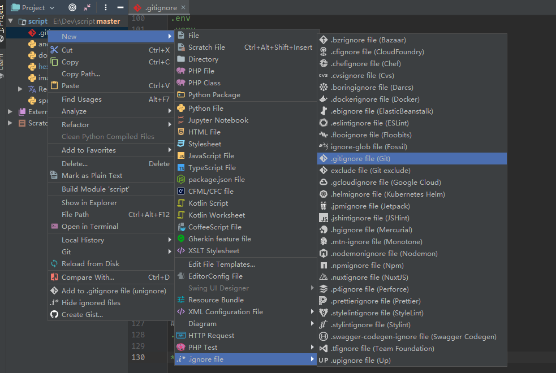Click the locate target icon in the Project toolbar
Screen dimensions: 556x373
(x=72, y=7)
